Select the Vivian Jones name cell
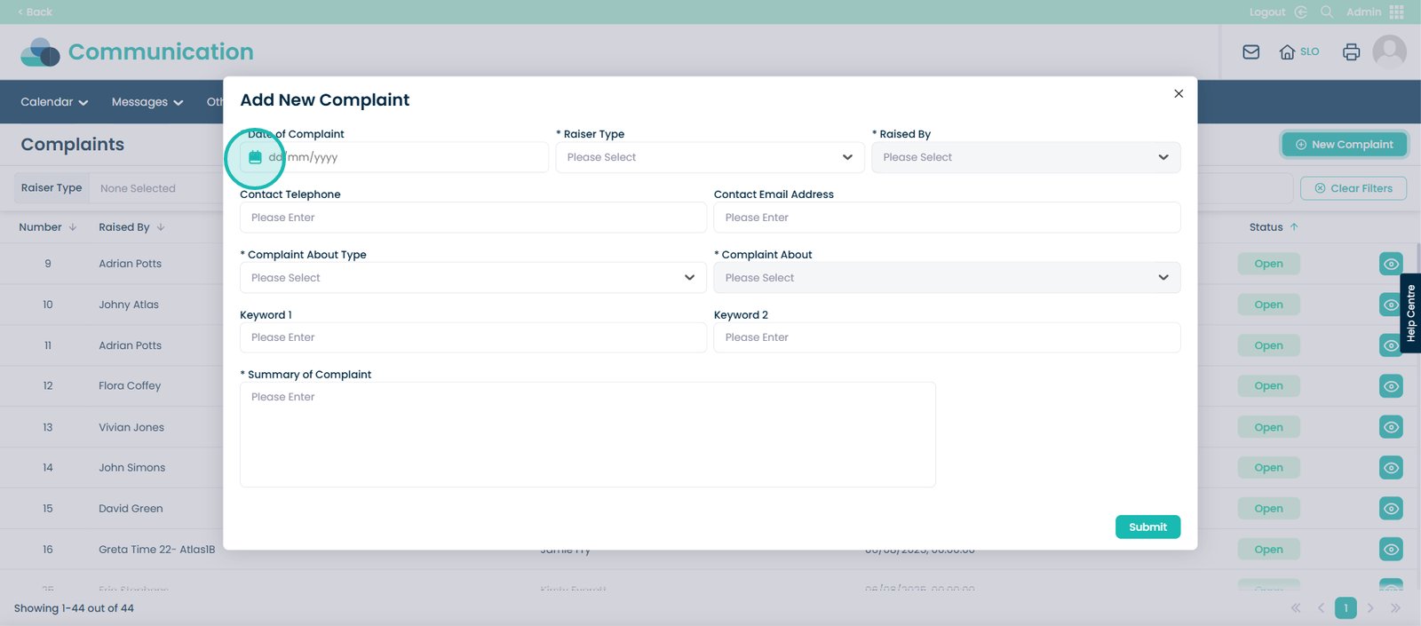The image size is (1421, 626). [x=131, y=427]
